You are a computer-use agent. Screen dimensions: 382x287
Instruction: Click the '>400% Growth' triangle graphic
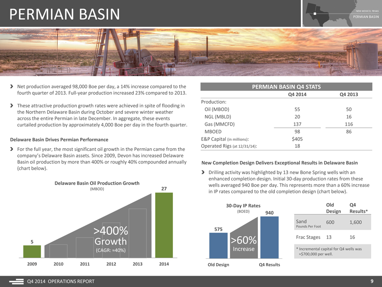point(109,237)
